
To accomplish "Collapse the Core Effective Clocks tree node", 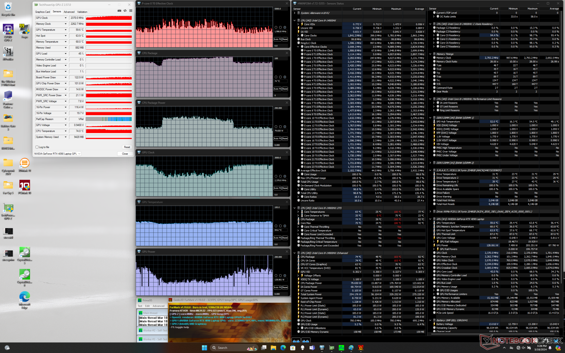I will pyautogui.click(x=298, y=47).
